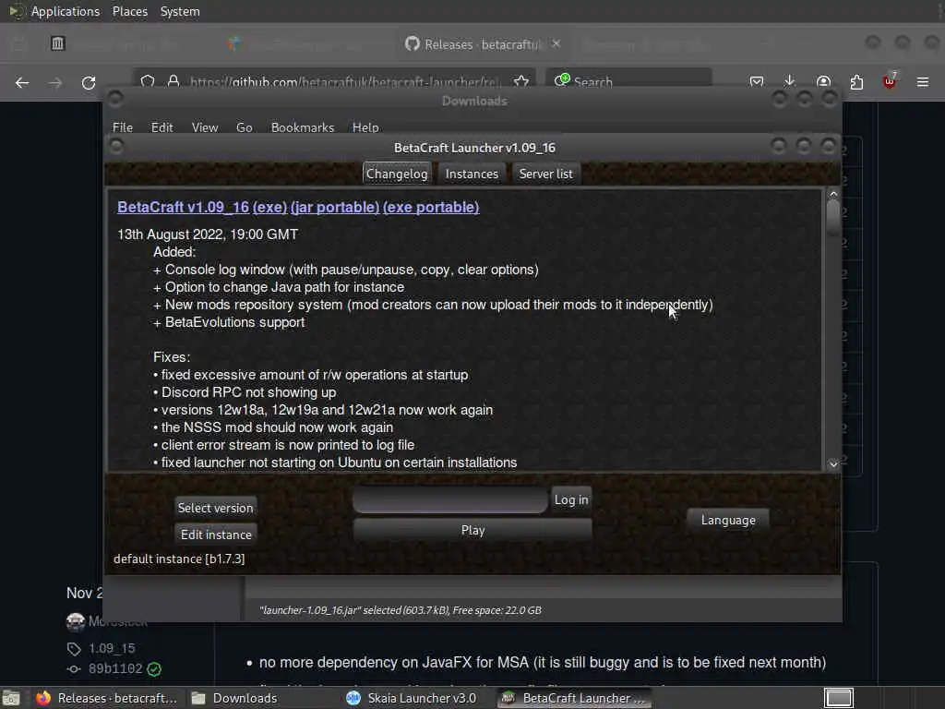Click the changelog scrollbar thumb
Image resolution: width=945 pixels, height=709 pixels.
point(833,218)
